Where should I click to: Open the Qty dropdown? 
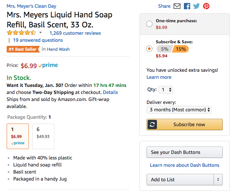click(165, 90)
